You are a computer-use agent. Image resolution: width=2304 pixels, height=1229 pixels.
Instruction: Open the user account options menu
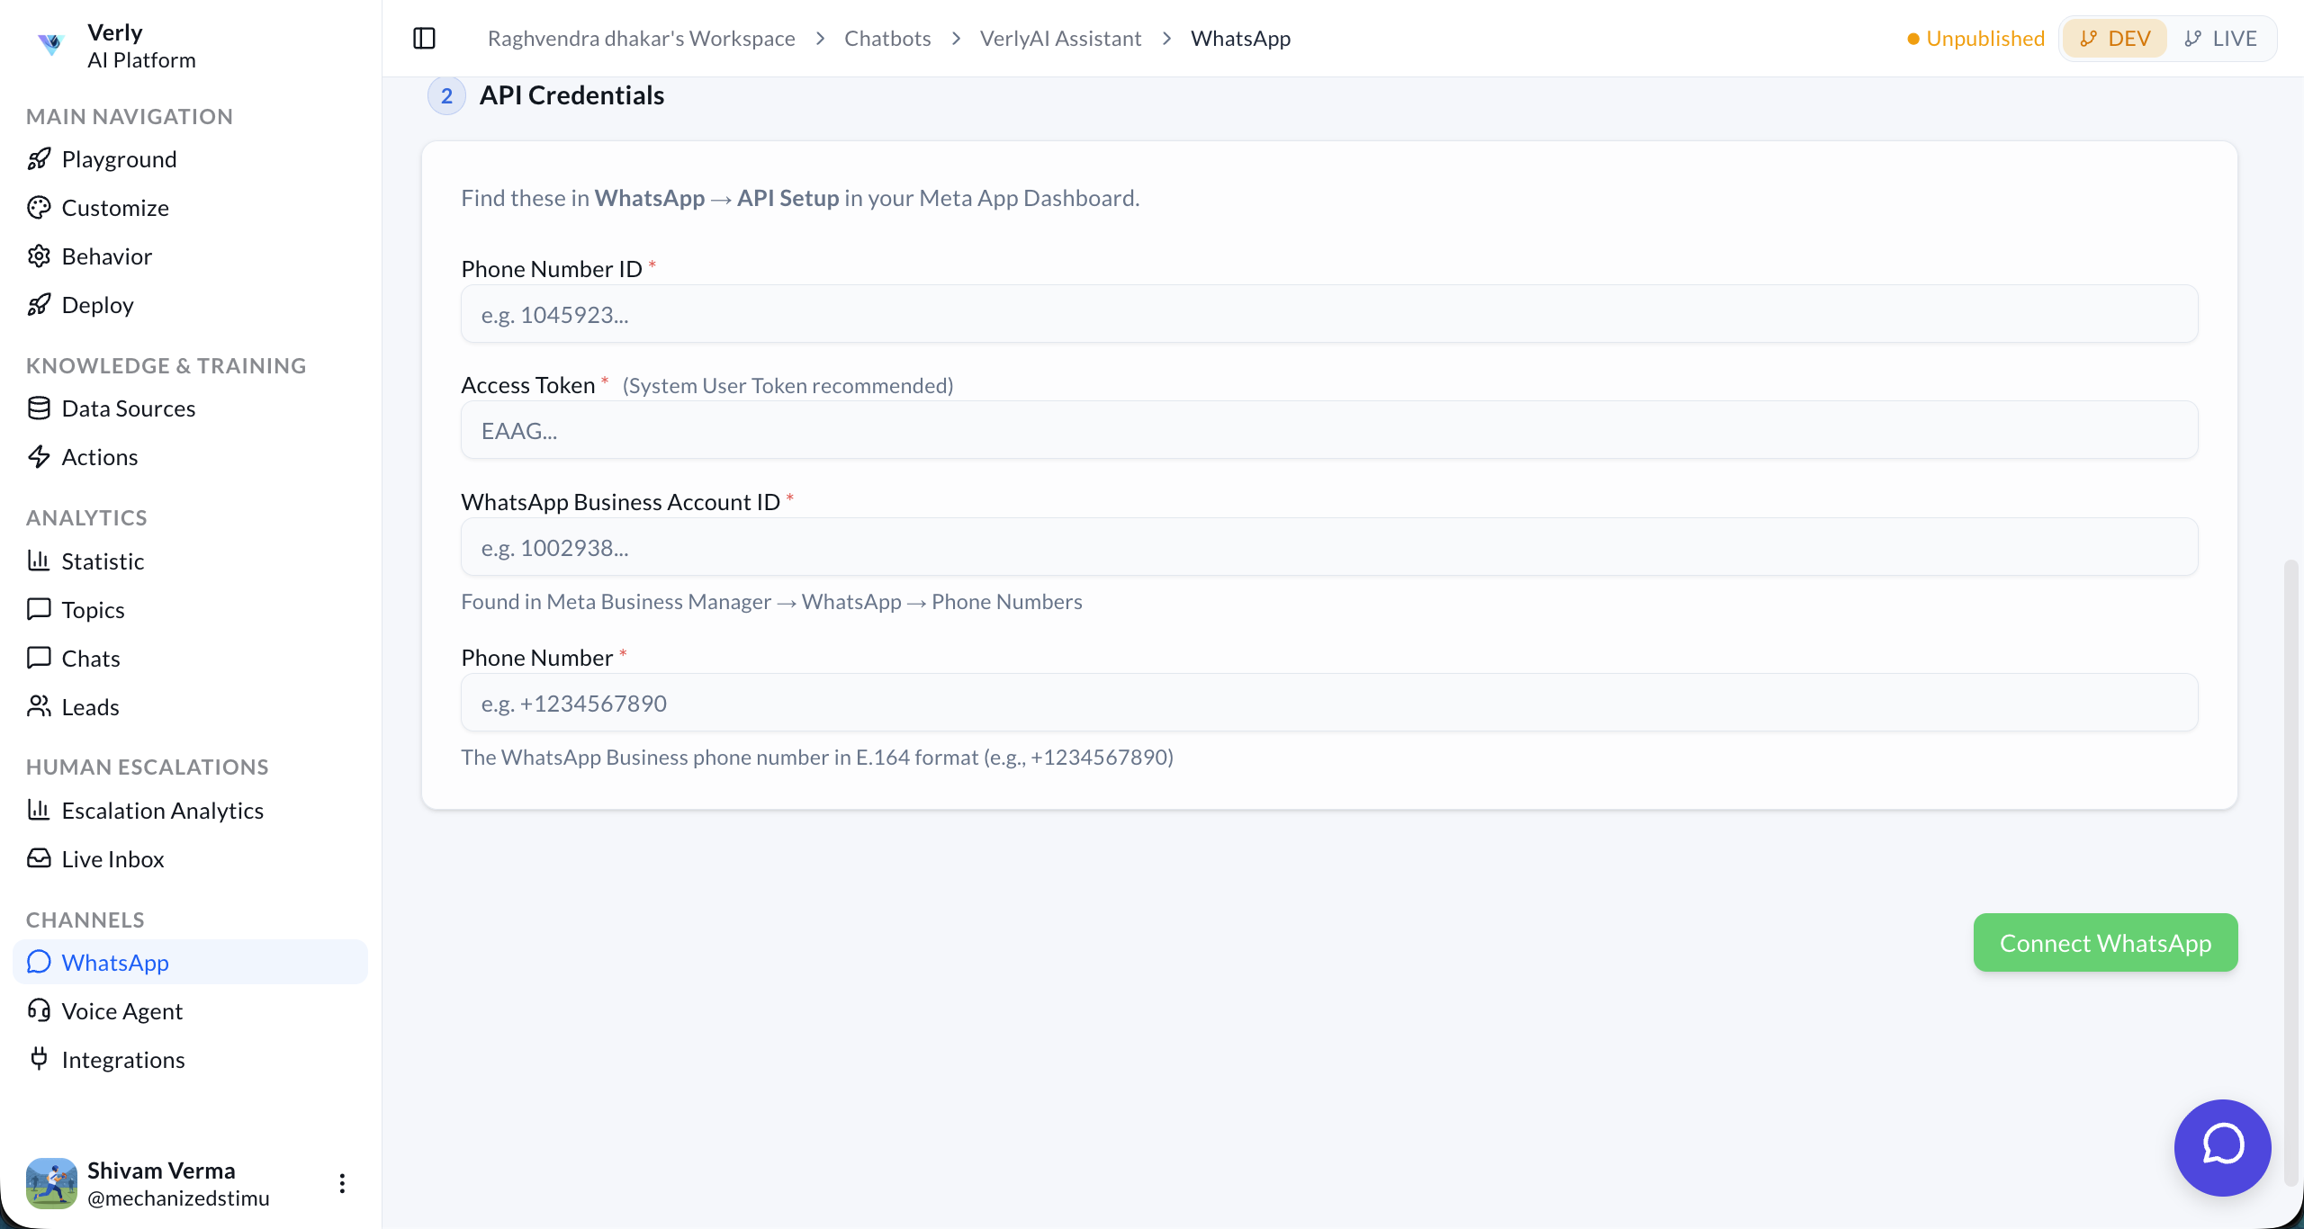(342, 1183)
